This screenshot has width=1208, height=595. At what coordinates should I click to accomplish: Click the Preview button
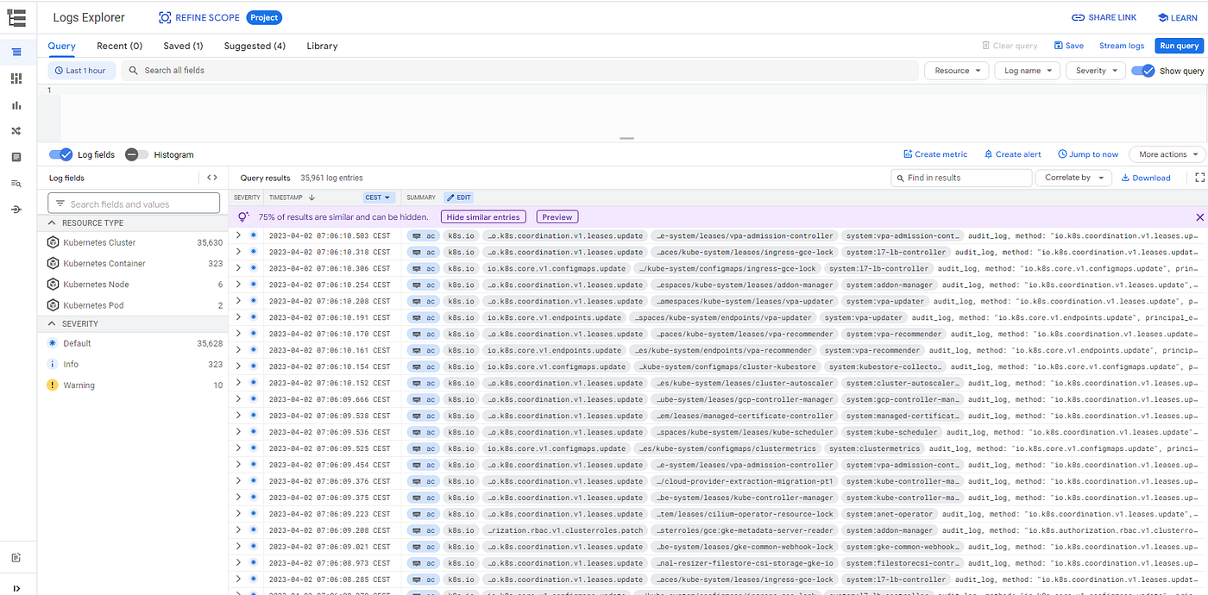tap(557, 217)
